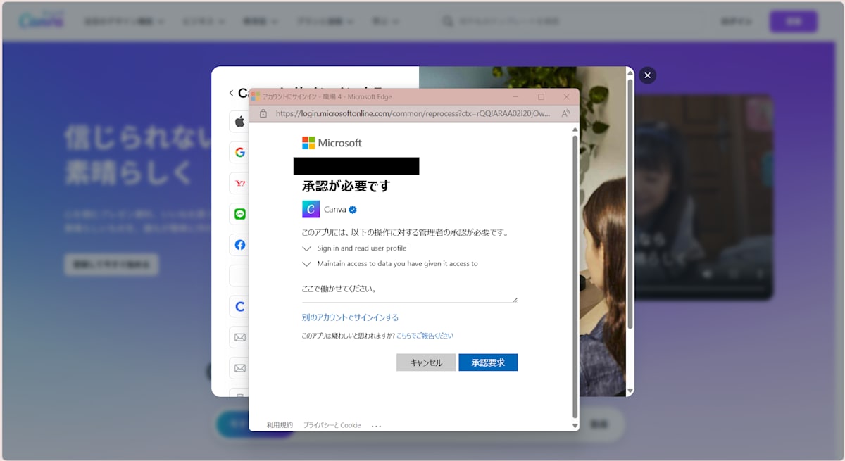Go back using the chevron in Canva modal

pos(231,93)
